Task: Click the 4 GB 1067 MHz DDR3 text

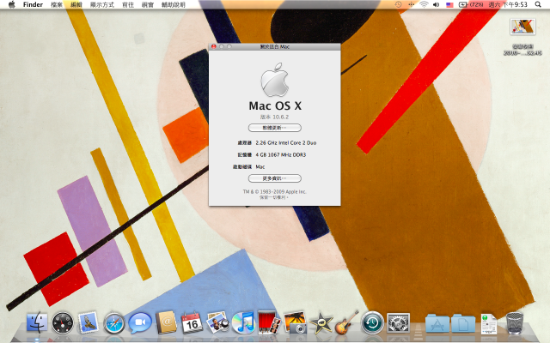Action: click(x=281, y=154)
